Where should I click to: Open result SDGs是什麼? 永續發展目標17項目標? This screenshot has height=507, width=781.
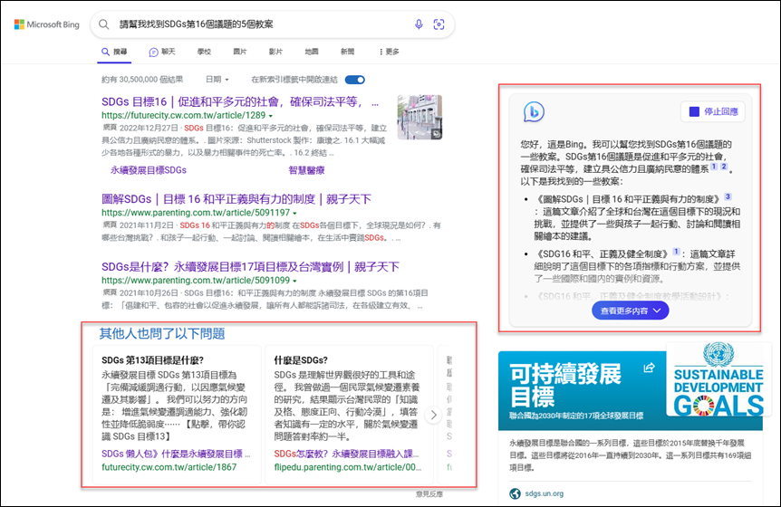click(x=250, y=267)
